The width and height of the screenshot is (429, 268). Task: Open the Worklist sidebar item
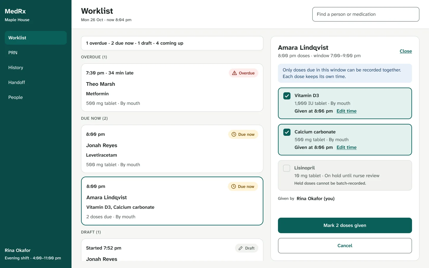pos(36,38)
